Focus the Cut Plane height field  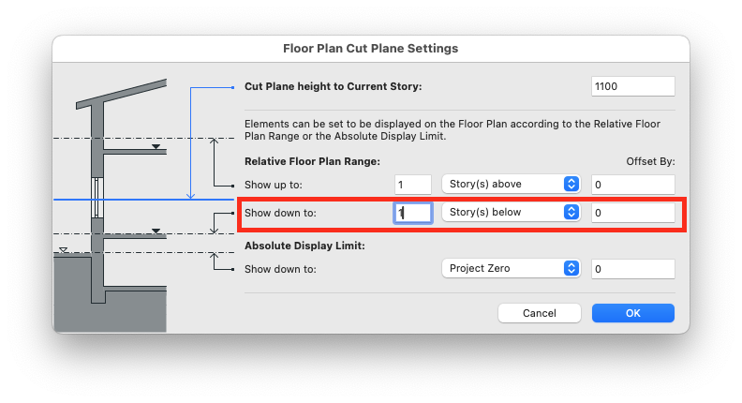[x=633, y=86]
